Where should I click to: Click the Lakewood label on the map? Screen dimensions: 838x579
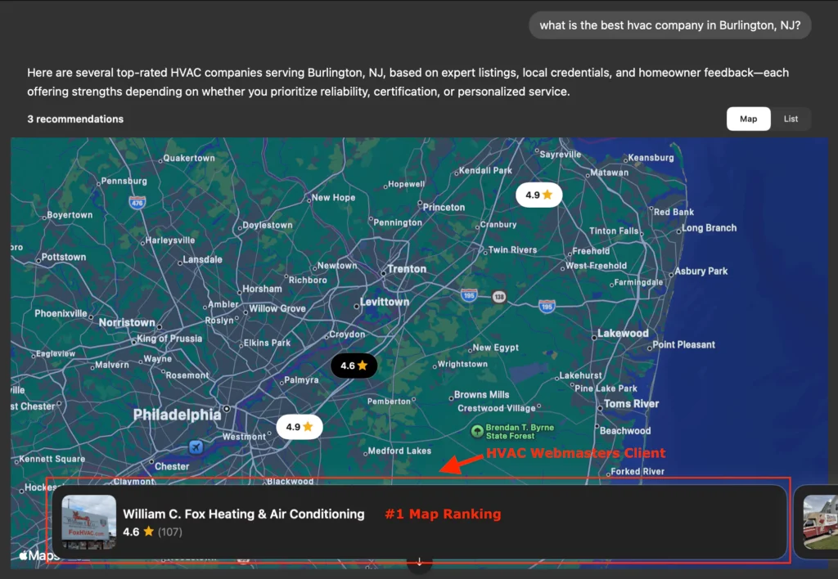[x=623, y=334]
